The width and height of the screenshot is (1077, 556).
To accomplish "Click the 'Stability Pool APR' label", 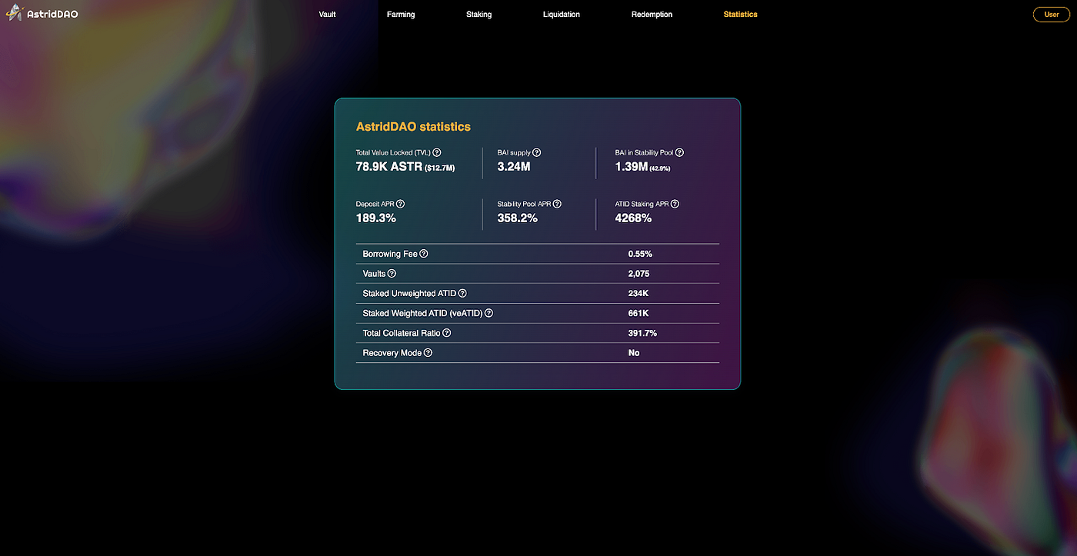I will (x=525, y=204).
